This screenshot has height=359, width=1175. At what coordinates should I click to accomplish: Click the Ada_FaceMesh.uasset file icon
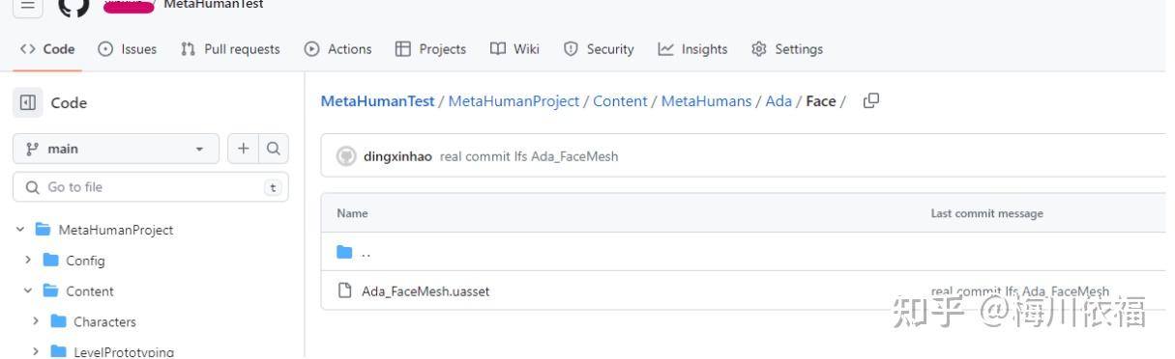point(344,290)
